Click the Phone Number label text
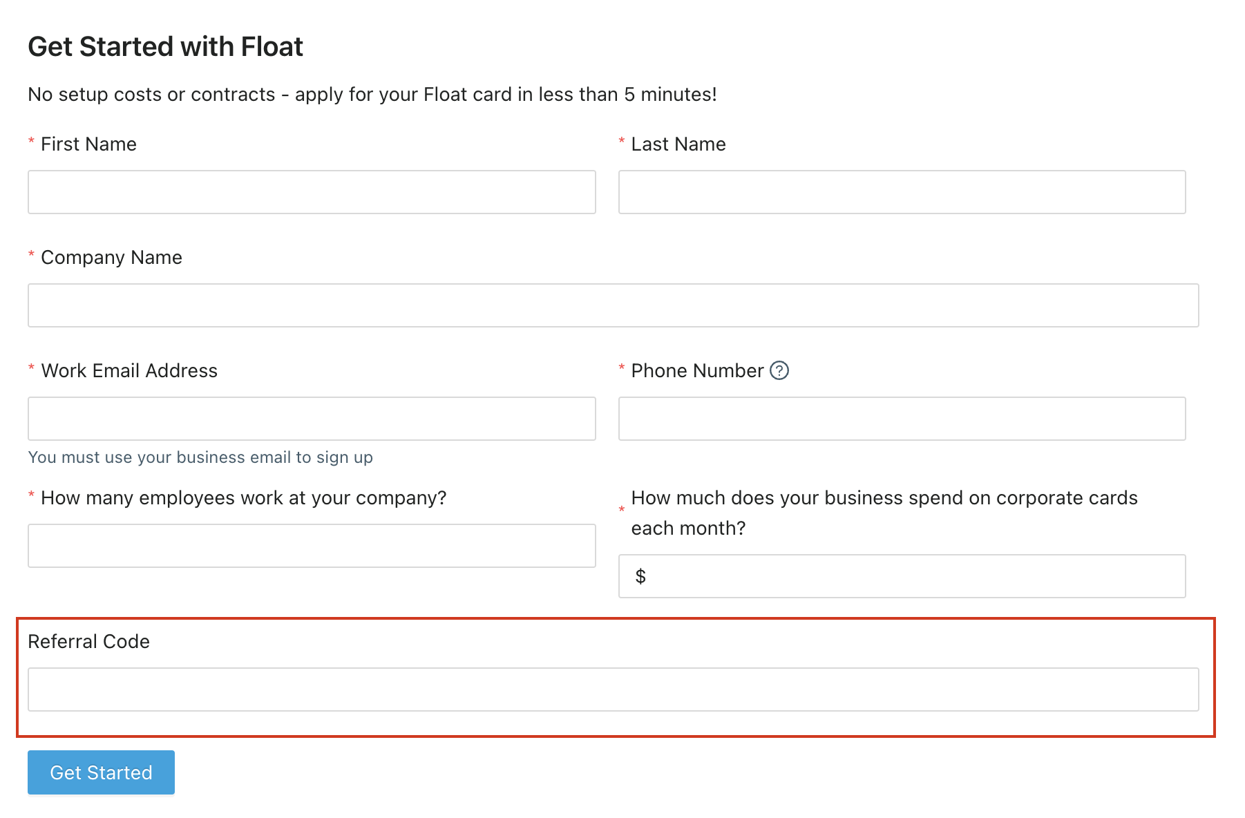Image resolution: width=1245 pixels, height=818 pixels. [x=697, y=371]
